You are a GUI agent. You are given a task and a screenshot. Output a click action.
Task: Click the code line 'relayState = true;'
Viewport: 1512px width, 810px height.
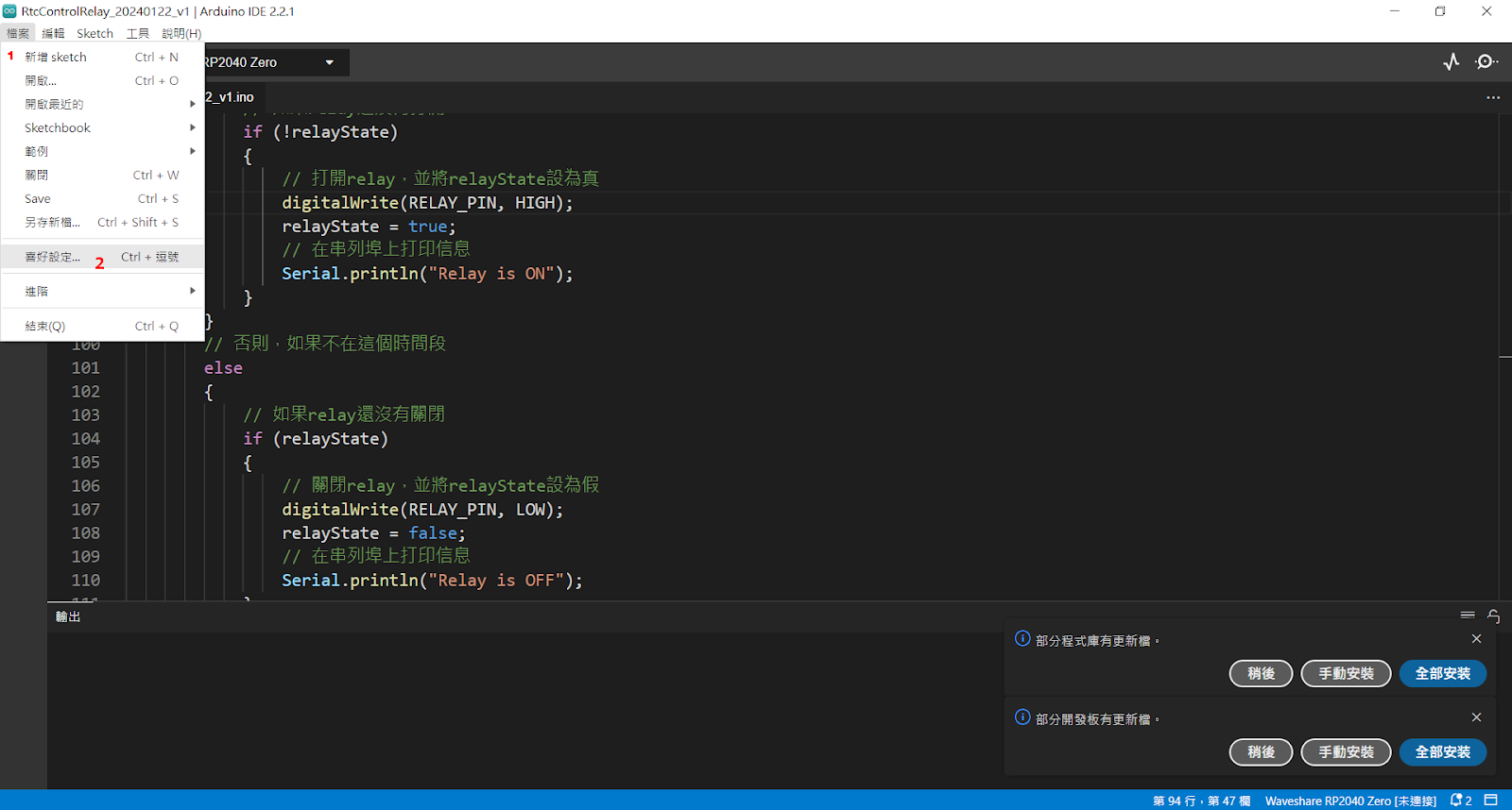click(369, 227)
